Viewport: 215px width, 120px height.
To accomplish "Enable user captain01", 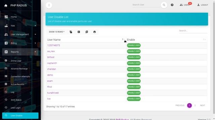I will (134, 63).
